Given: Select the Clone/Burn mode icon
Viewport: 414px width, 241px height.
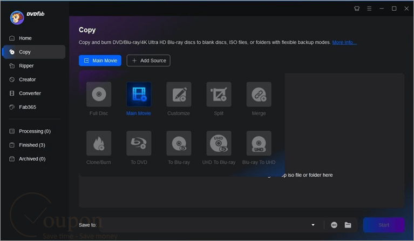Looking at the screenshot, I should 99,143.
